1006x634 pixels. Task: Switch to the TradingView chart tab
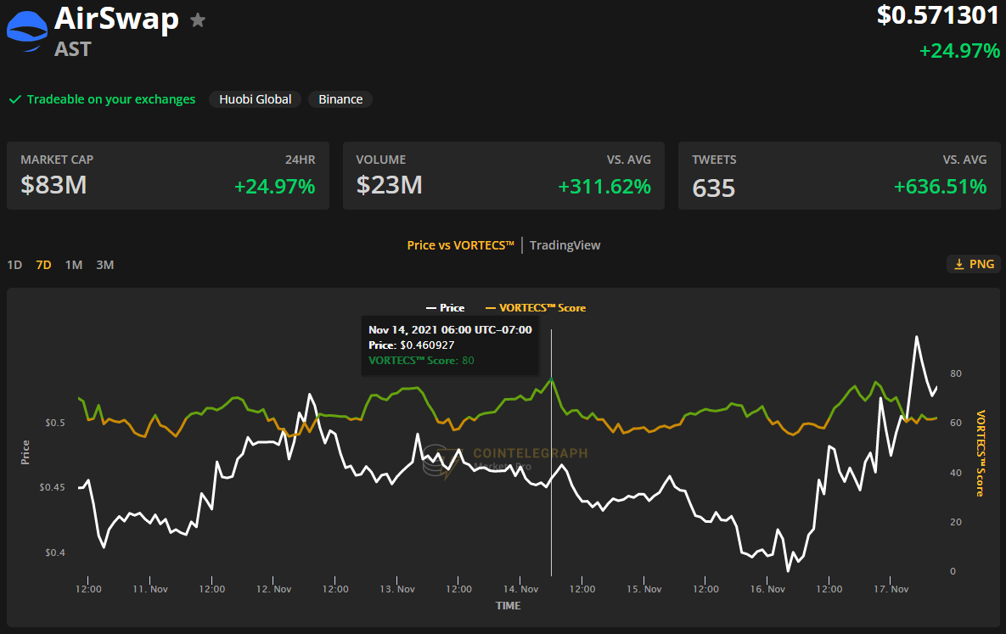pyautogui.click(x=565, y=245)
